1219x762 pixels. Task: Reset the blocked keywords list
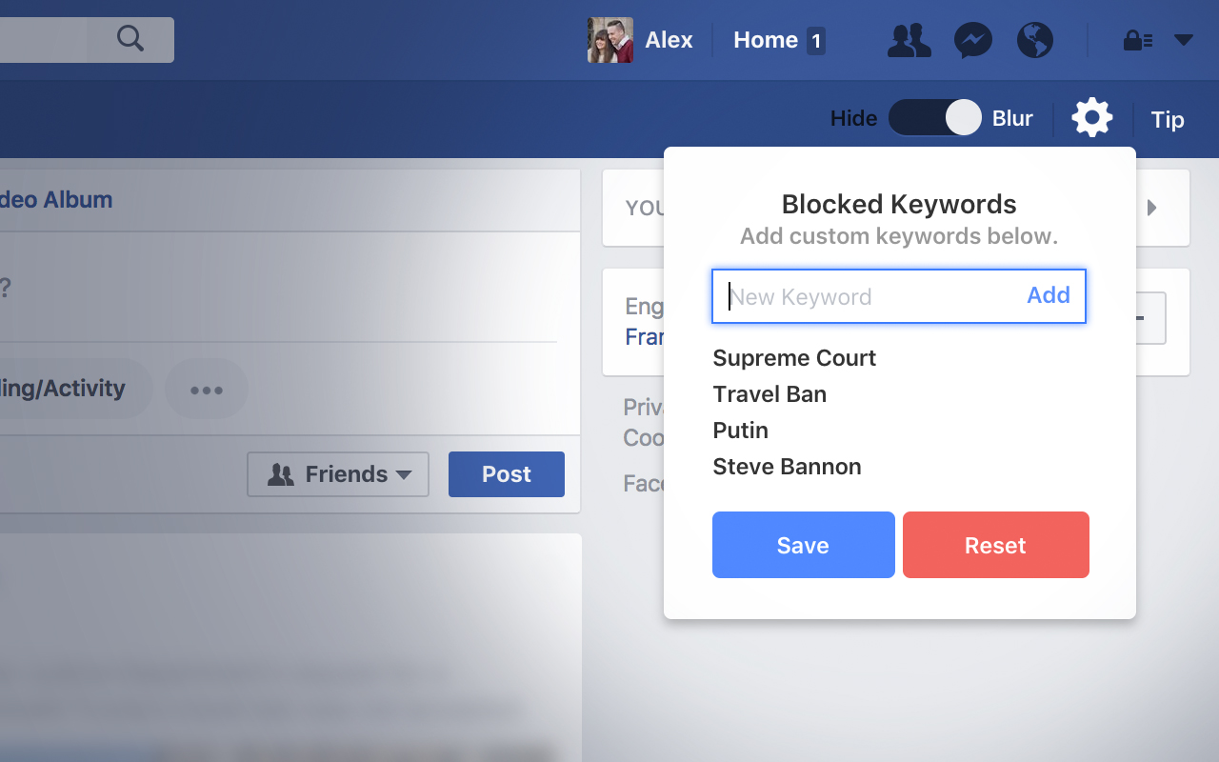(x=996, y=545)
